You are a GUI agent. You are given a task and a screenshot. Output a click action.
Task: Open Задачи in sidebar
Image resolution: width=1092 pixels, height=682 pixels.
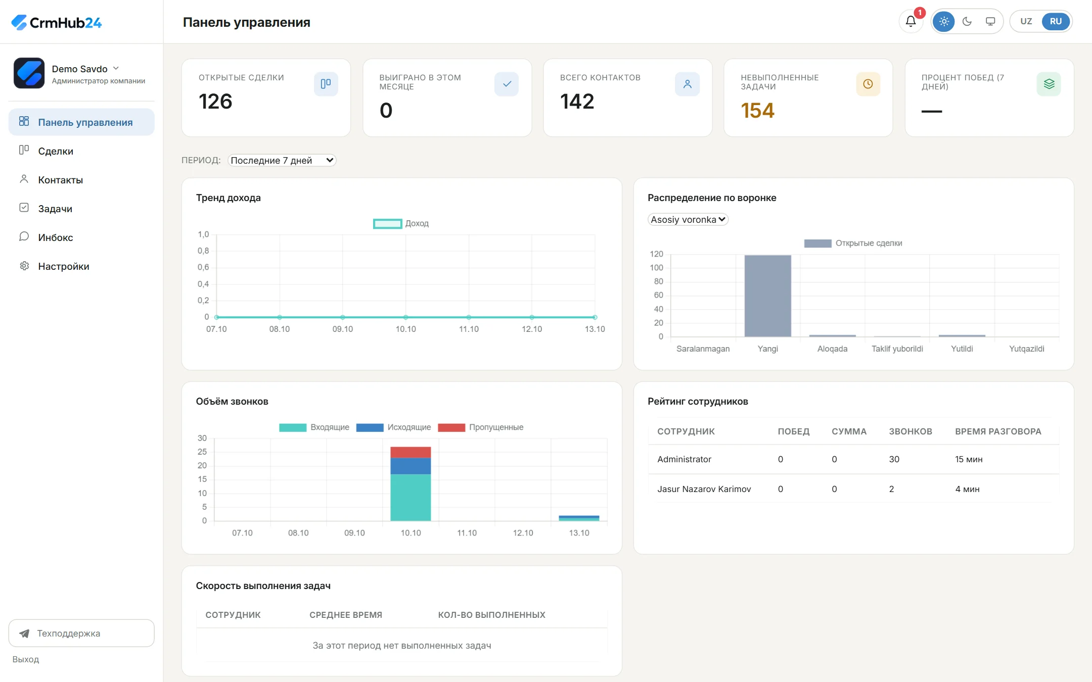coord(81,209)
